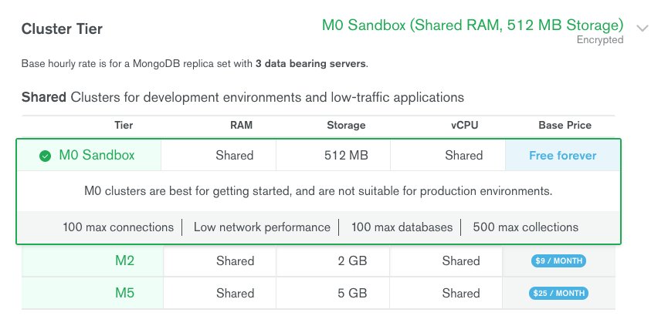Viewport: 668px width, 326px height.
Task: Collapse the Cluster Tier section chevron
Action: 642,29
